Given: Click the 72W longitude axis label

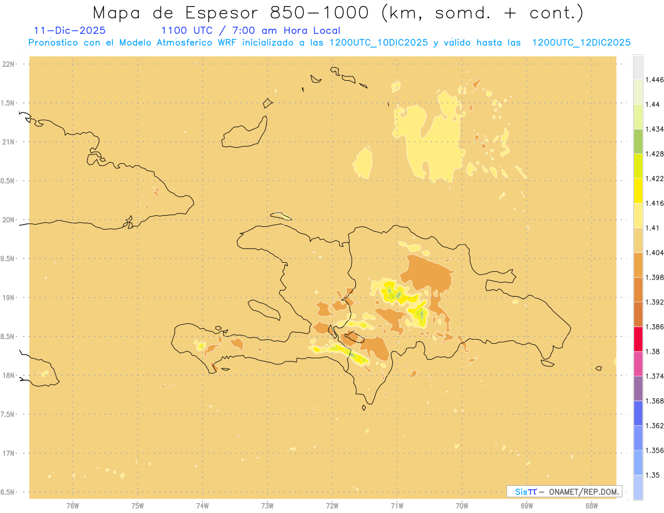Looking at the screenshot, I should (332, 506).
